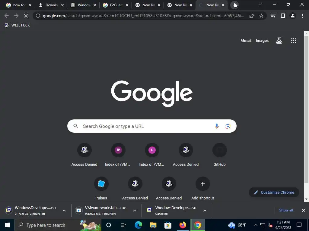Click the page vertical scrollbar

306,110
